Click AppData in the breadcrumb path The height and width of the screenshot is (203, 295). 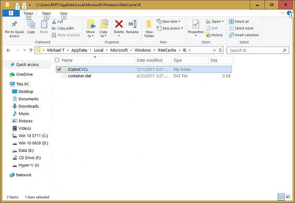click(x=79, y=50)
